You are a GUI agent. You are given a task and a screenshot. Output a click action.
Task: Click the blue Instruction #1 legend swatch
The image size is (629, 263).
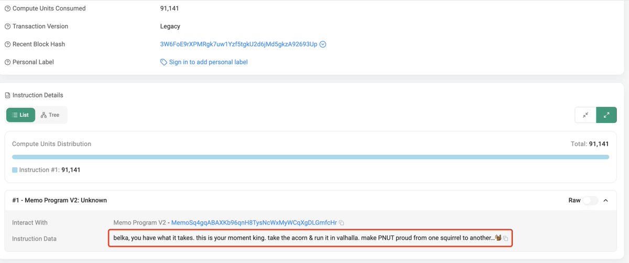(15, 170)
